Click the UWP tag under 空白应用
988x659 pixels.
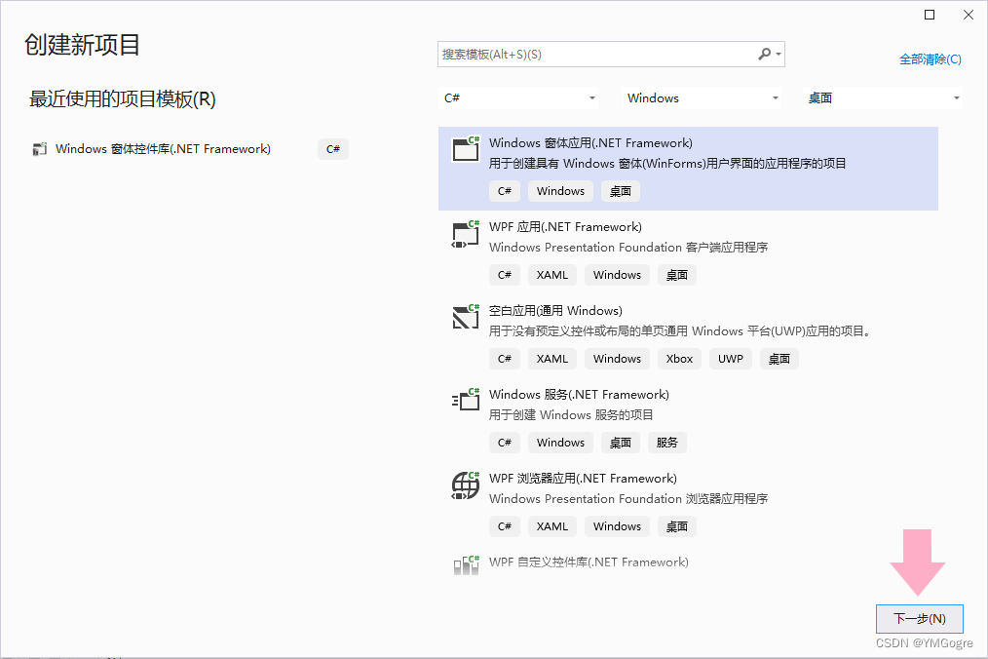[731, 359]
